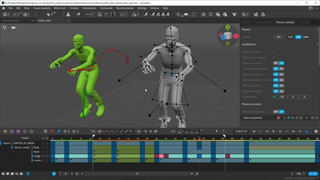Image resolution: width=320 pixels, height=180 pixels.
Task: Open the Synchronization menu
Action: pyautogui.click(x=125, y=8)
